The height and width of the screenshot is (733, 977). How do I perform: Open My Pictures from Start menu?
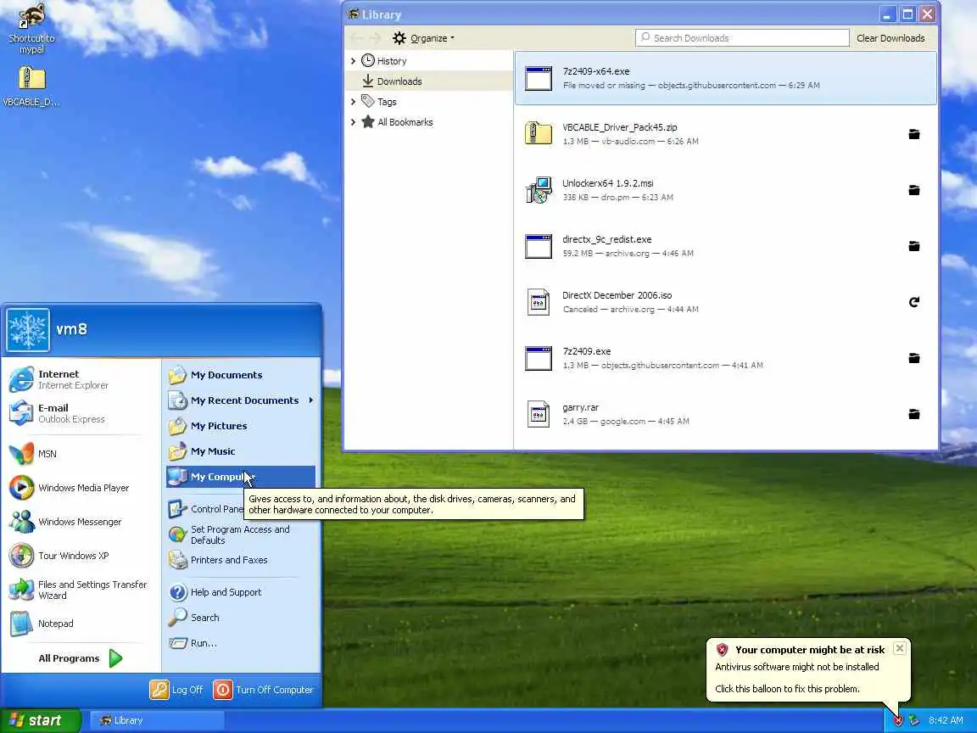click(241, 426)
